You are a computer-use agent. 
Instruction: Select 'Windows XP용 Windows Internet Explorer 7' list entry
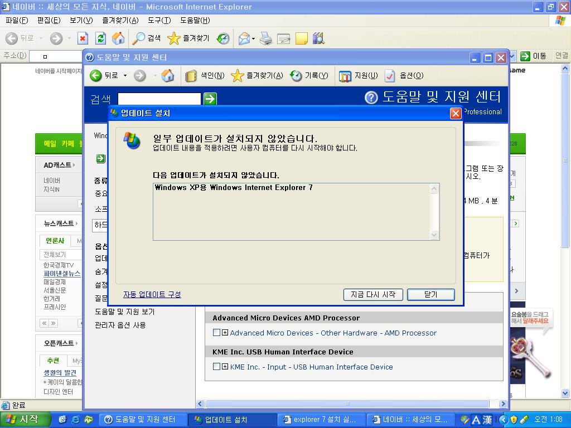(x=234, y=187)
